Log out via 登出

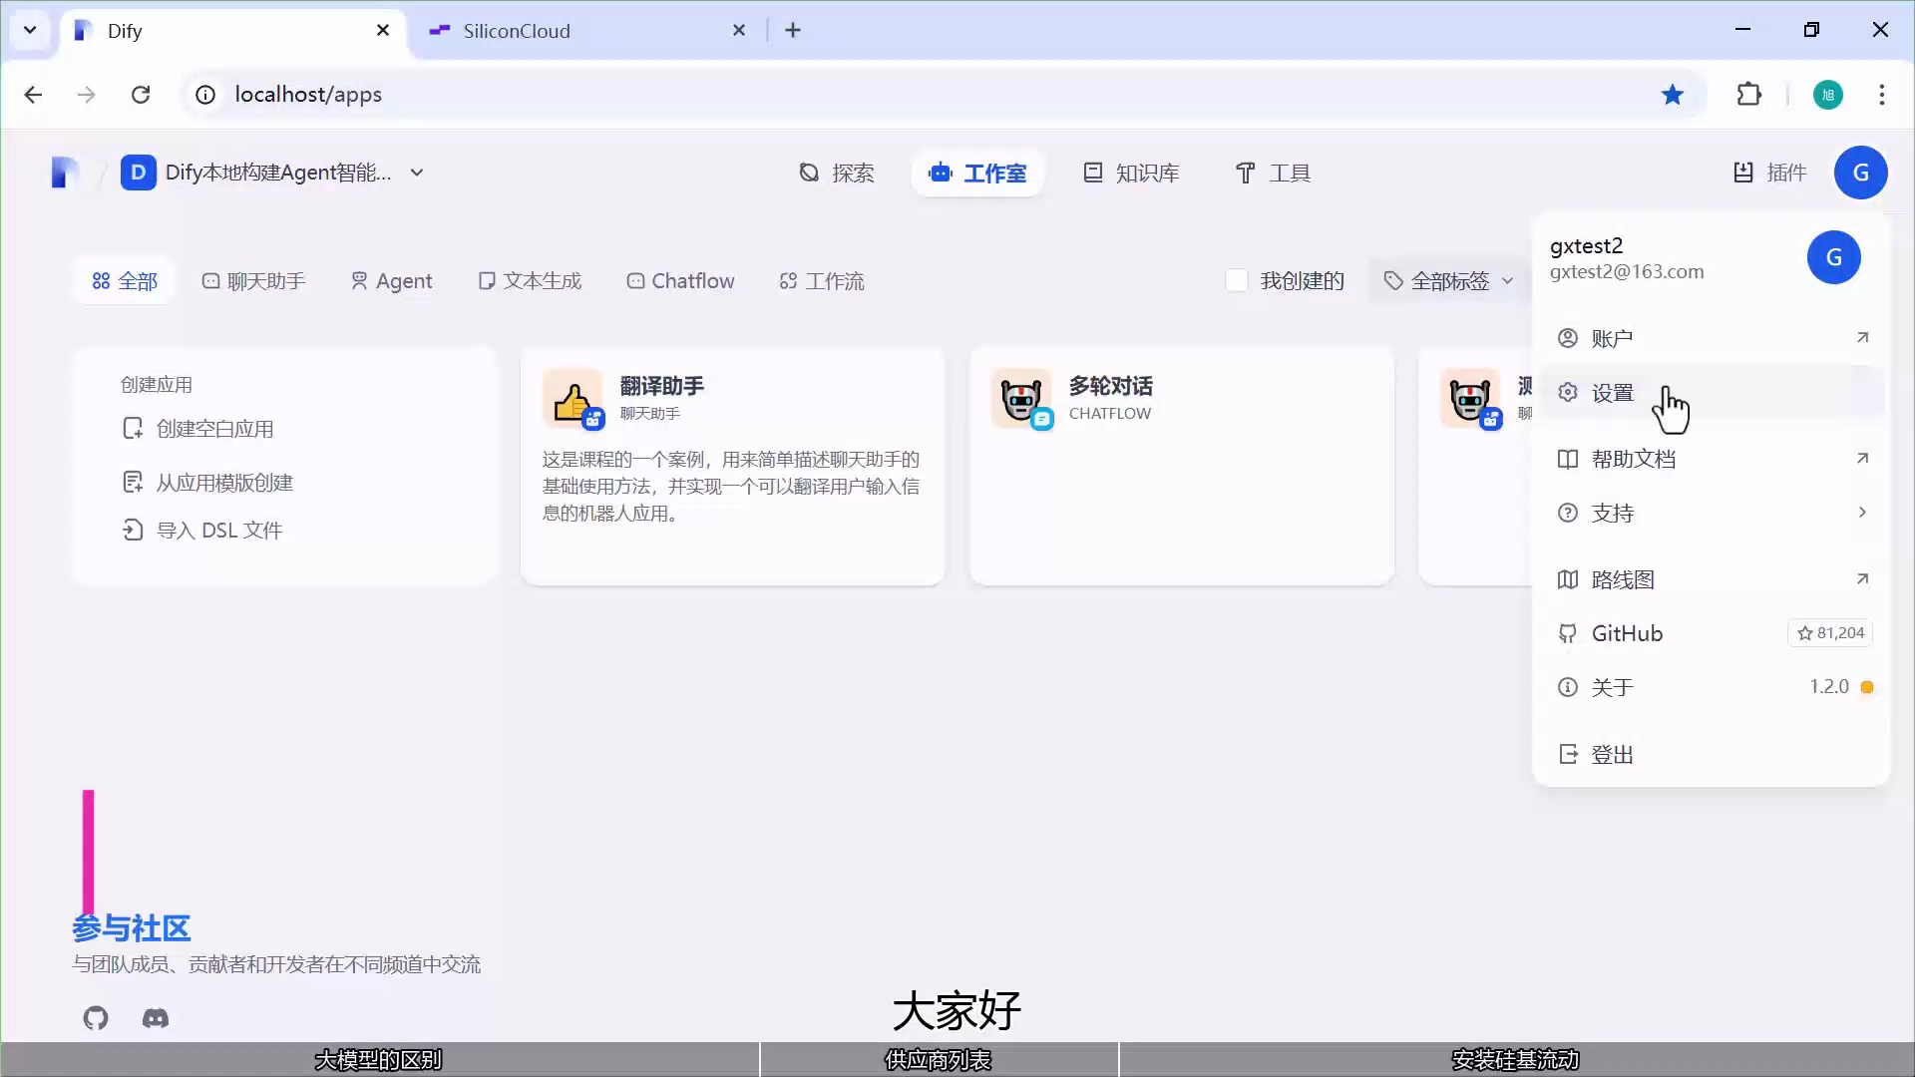1712,754
